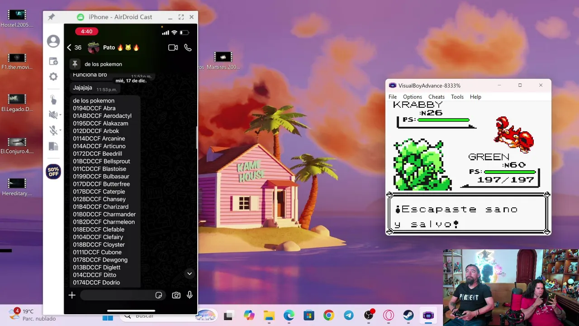Open VisualBoyAdvance Tools menu
The image size is (579, 326).
click(457, 97)
